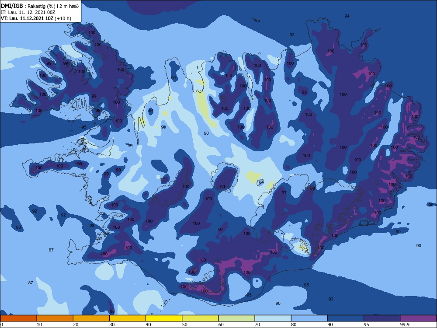Click the legend tick label "80"
Image resolution: width=437 pixels, height=328 pixels.
click(x=294, y=325)
